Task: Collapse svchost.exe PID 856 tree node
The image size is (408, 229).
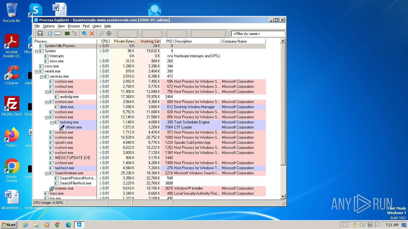Action: (x=47, y=117)
